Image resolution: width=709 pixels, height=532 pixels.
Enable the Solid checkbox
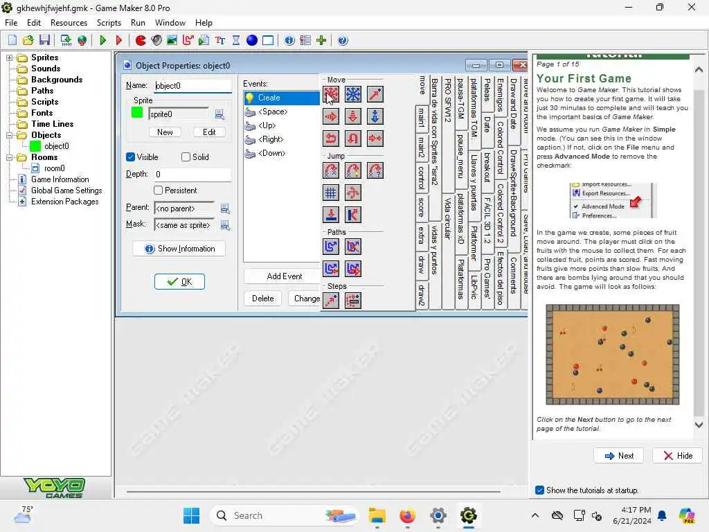[x=186, y=157]
